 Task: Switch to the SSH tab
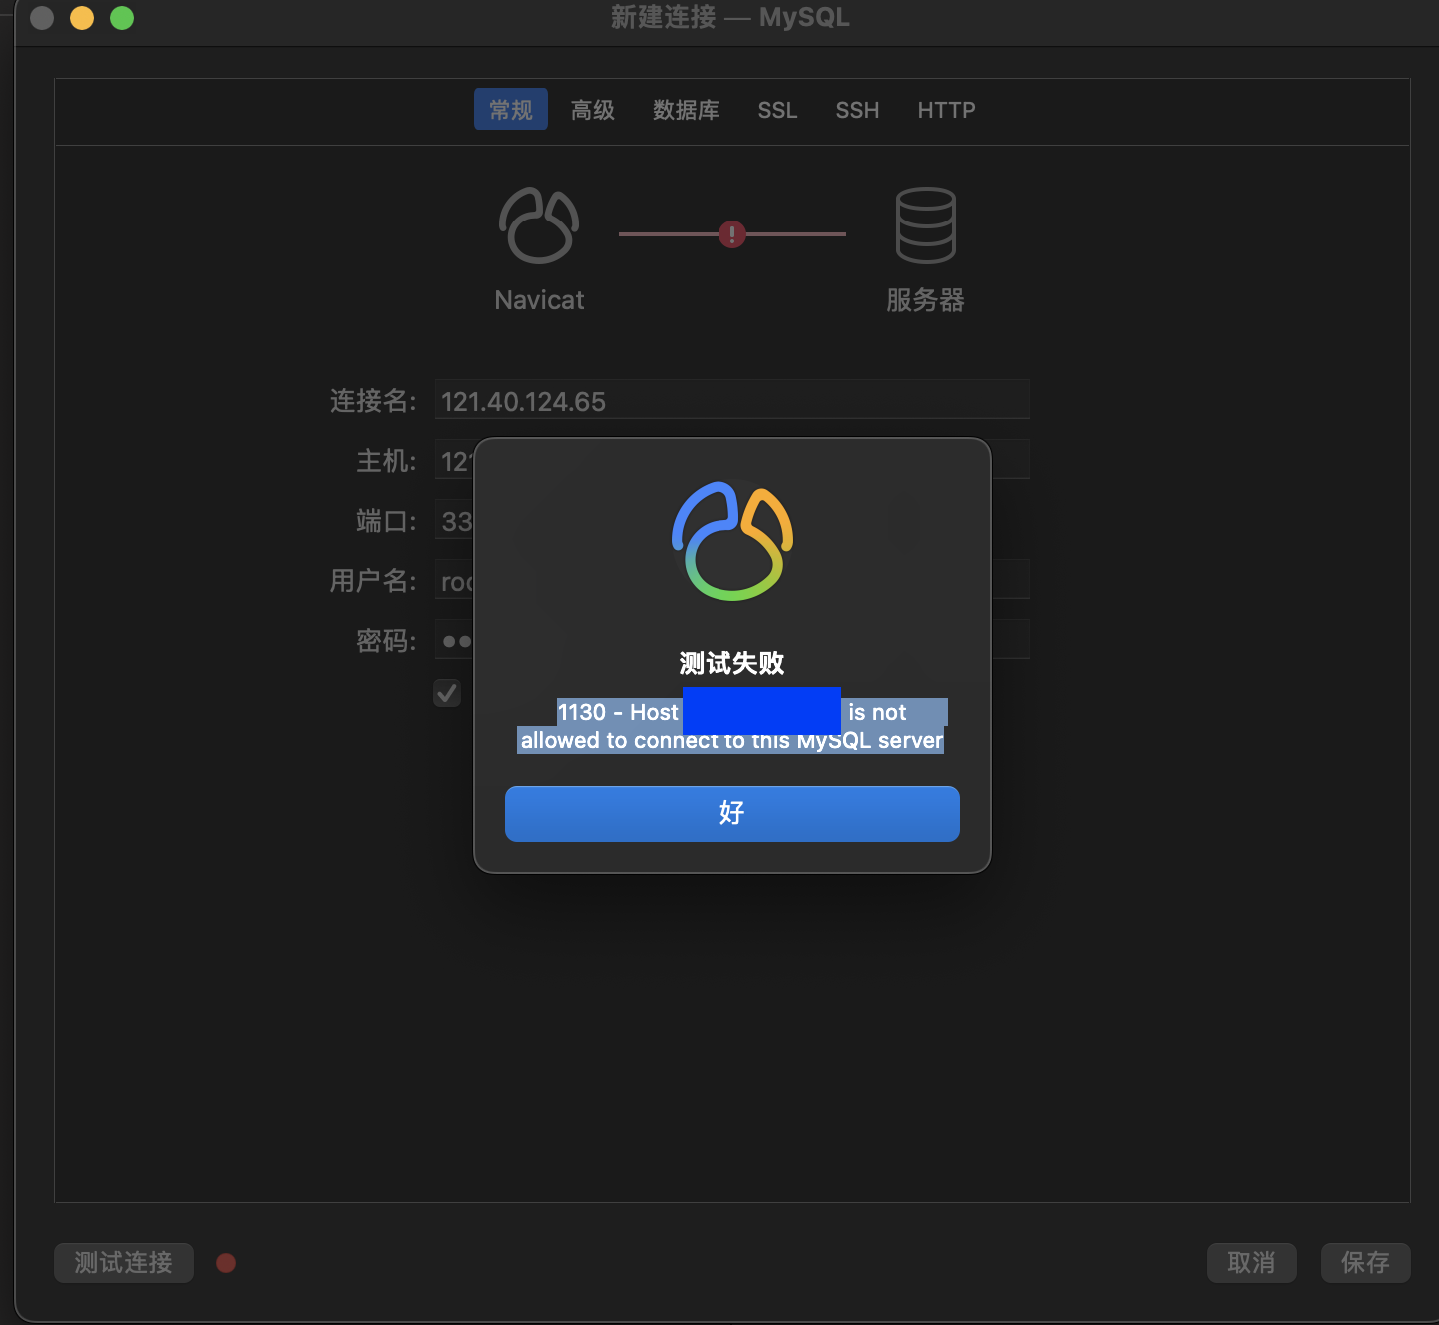857,110
